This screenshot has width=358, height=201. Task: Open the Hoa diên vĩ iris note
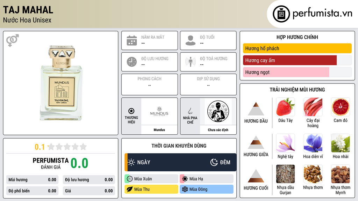(x=313, y=146)
